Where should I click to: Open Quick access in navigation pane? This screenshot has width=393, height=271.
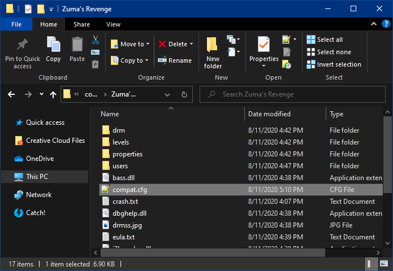click(x=45, y=123)
